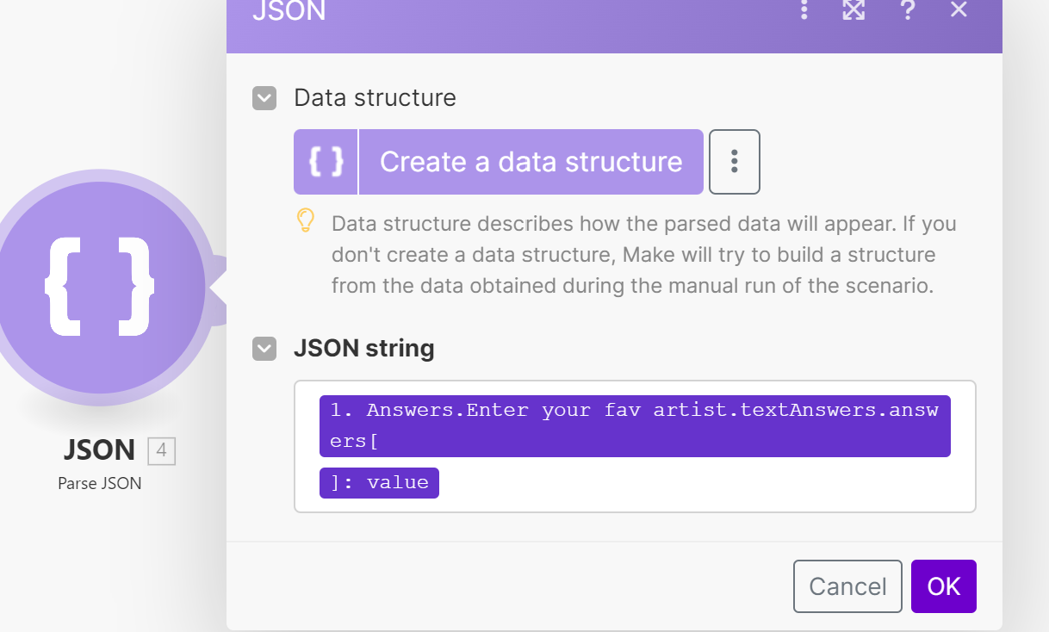Click the JSON module name label
Viewport: 1049px width, 632px height.
[99, 450]
